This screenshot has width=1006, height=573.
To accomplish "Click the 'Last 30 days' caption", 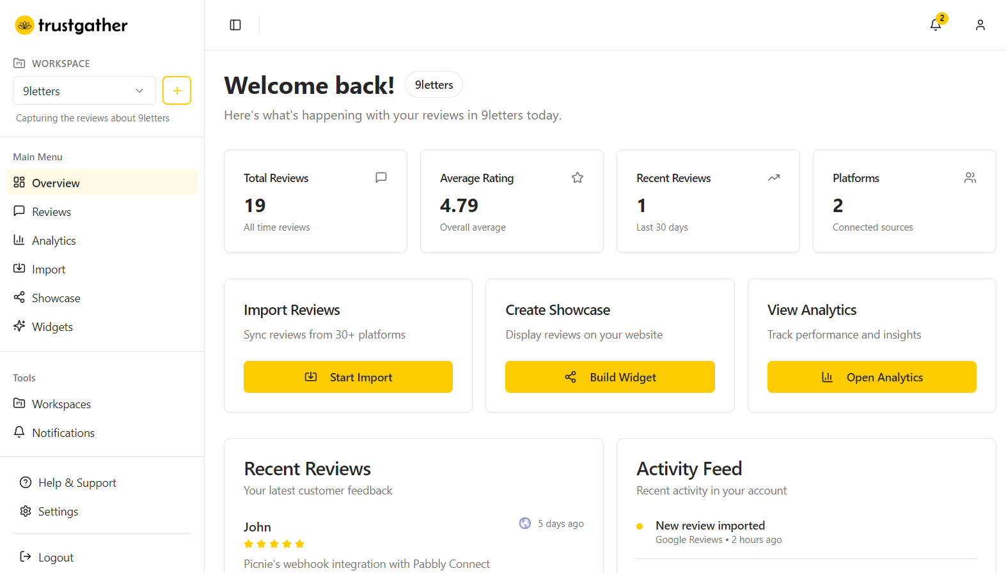I will point(662,227).
